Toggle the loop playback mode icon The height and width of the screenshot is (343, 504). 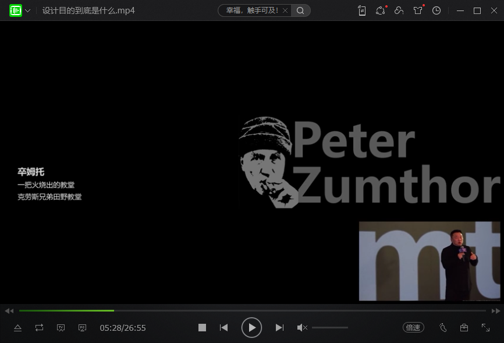tap(39, 328)
